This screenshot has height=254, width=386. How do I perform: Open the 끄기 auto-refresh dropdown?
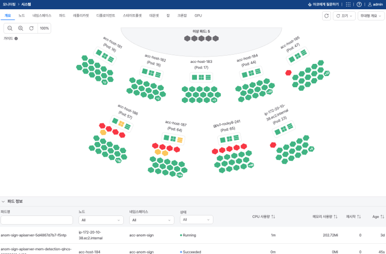click(x=344, y=16)
